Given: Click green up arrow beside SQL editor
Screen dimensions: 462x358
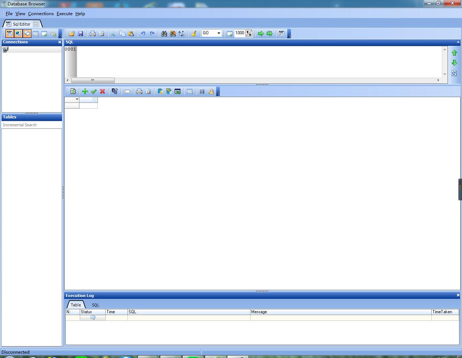Looking at the screenshot, I should tap(454, 53).
